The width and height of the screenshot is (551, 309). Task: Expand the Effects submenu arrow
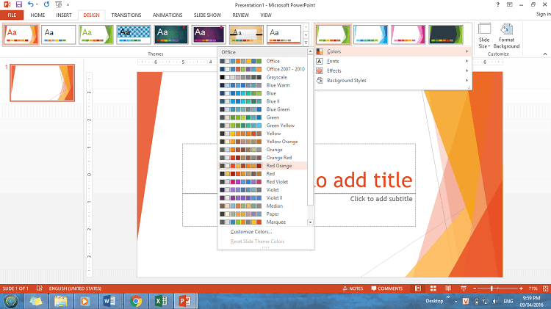coord(467,70)
